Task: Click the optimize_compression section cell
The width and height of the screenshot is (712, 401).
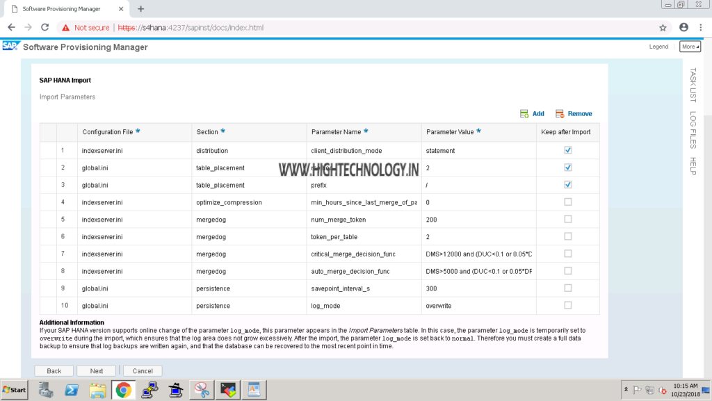Action: click(249, 202)
